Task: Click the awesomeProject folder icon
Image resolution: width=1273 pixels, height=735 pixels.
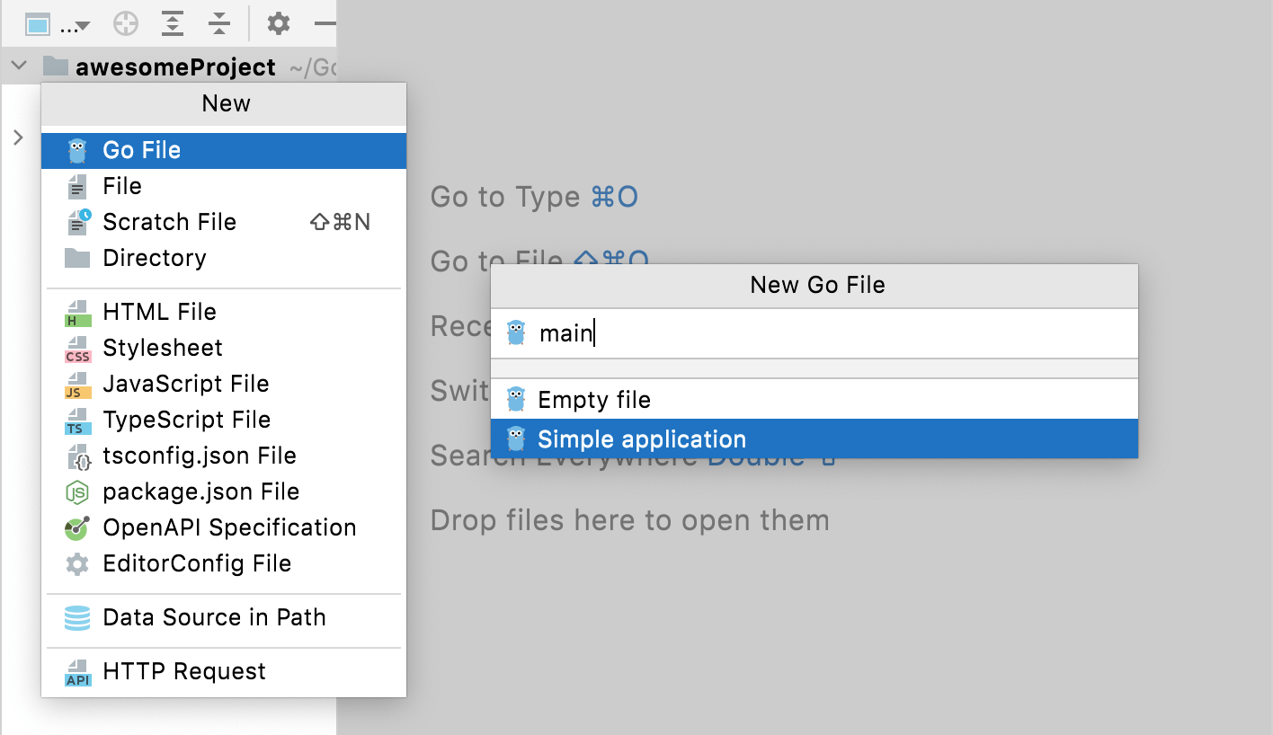Action: (54, 66)
